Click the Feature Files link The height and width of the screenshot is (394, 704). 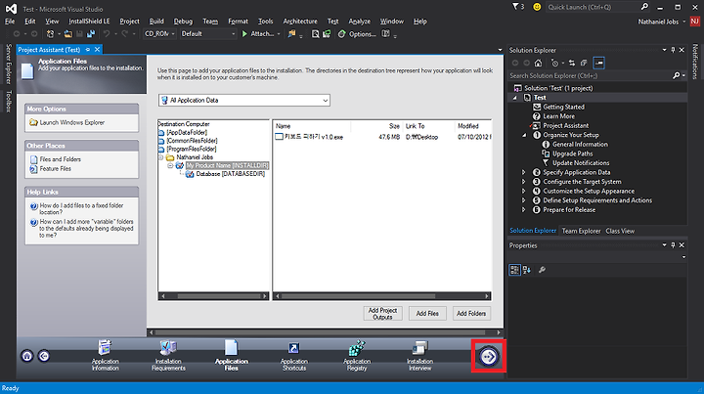click(x=55, y=169)
